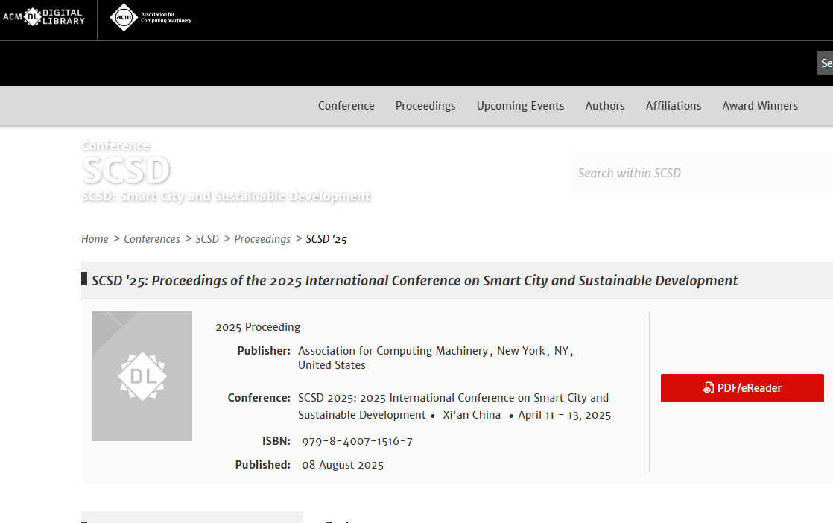Screen dimensions: 833x523
Task: Click the Xi'an China location text
Action: (472, 415)
